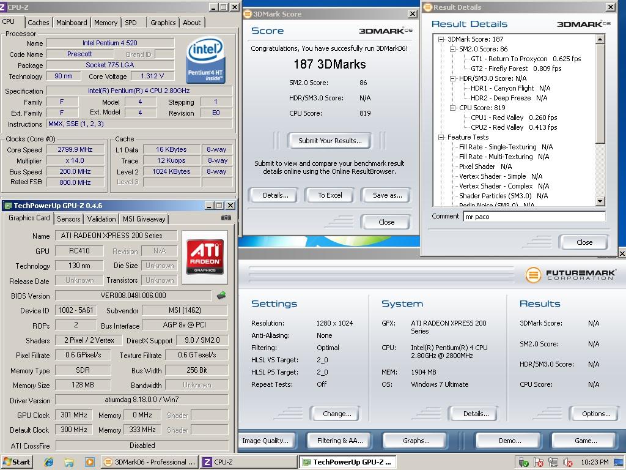Switch to 3DMark06 Professional taskbar button
626x470 pixels.
(149, 462)
